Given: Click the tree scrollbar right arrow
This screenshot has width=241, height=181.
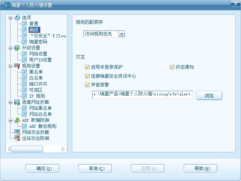Looking at the screenshot, I should point(63,149).
